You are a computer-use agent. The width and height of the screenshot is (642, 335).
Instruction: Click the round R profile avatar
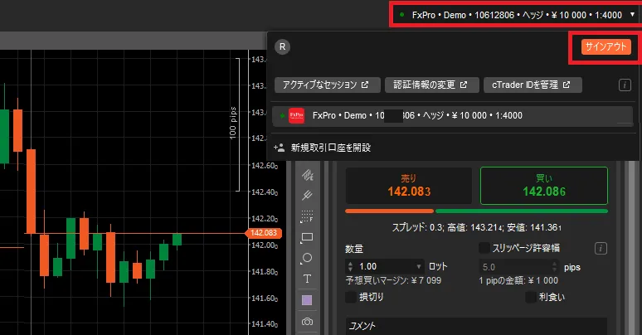click(x=283, y=46)
